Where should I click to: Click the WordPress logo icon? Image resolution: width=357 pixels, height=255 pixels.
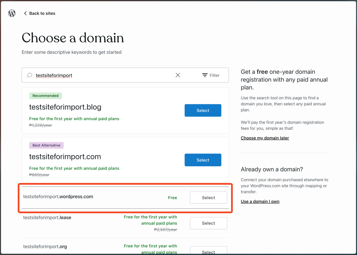[x=12, y=13]
